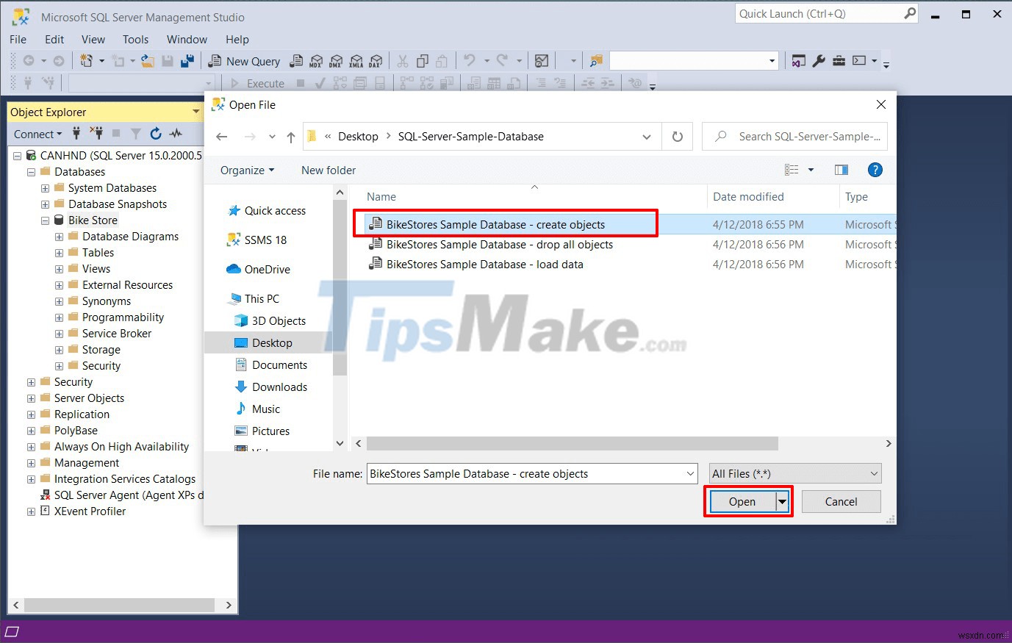Click the New folder button
The image size is (1012, 643).
coord(329,170)
